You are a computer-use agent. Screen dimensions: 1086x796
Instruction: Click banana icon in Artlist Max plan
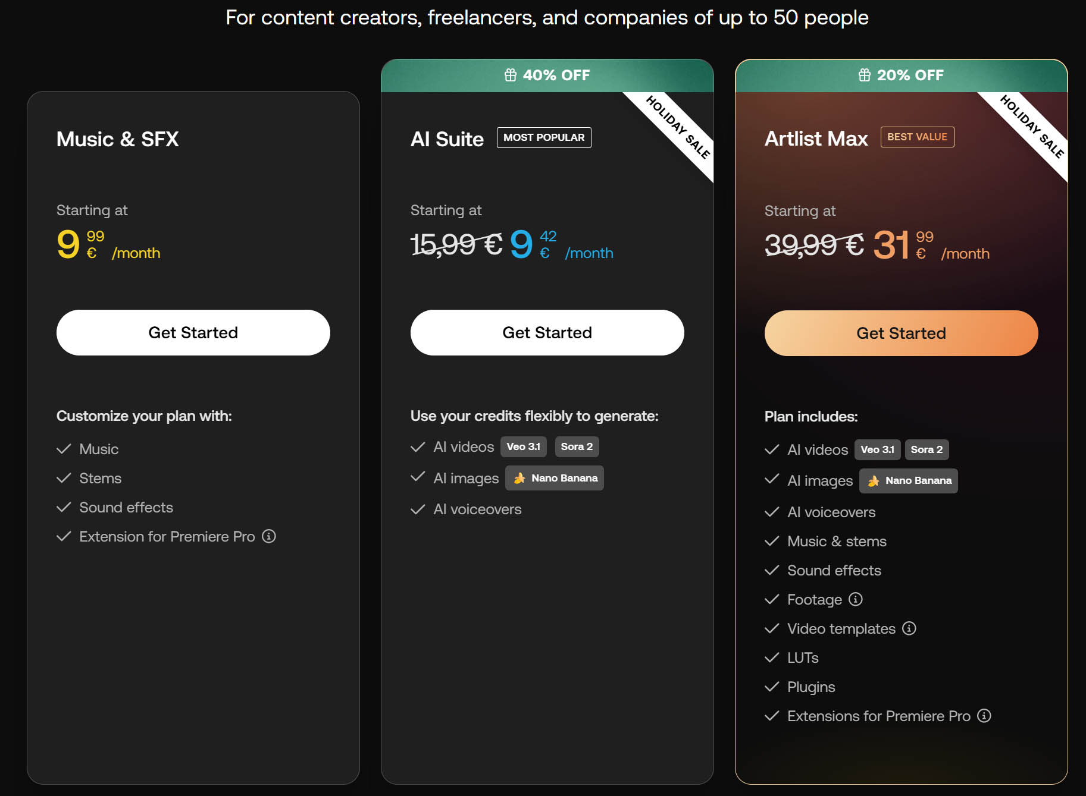[x=874, y=481]
